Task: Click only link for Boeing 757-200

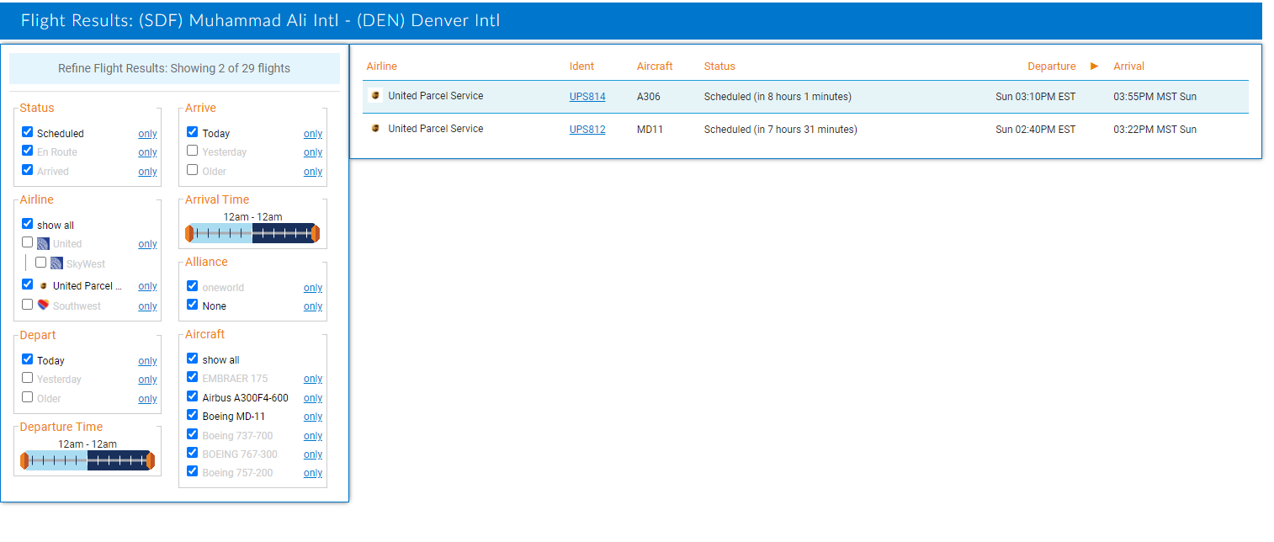Action: click(313, 473)
